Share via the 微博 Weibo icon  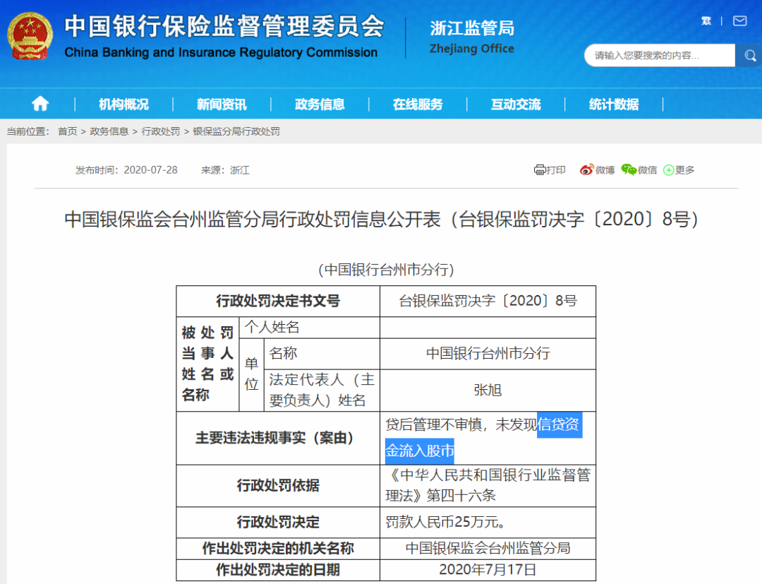[587, 170]
